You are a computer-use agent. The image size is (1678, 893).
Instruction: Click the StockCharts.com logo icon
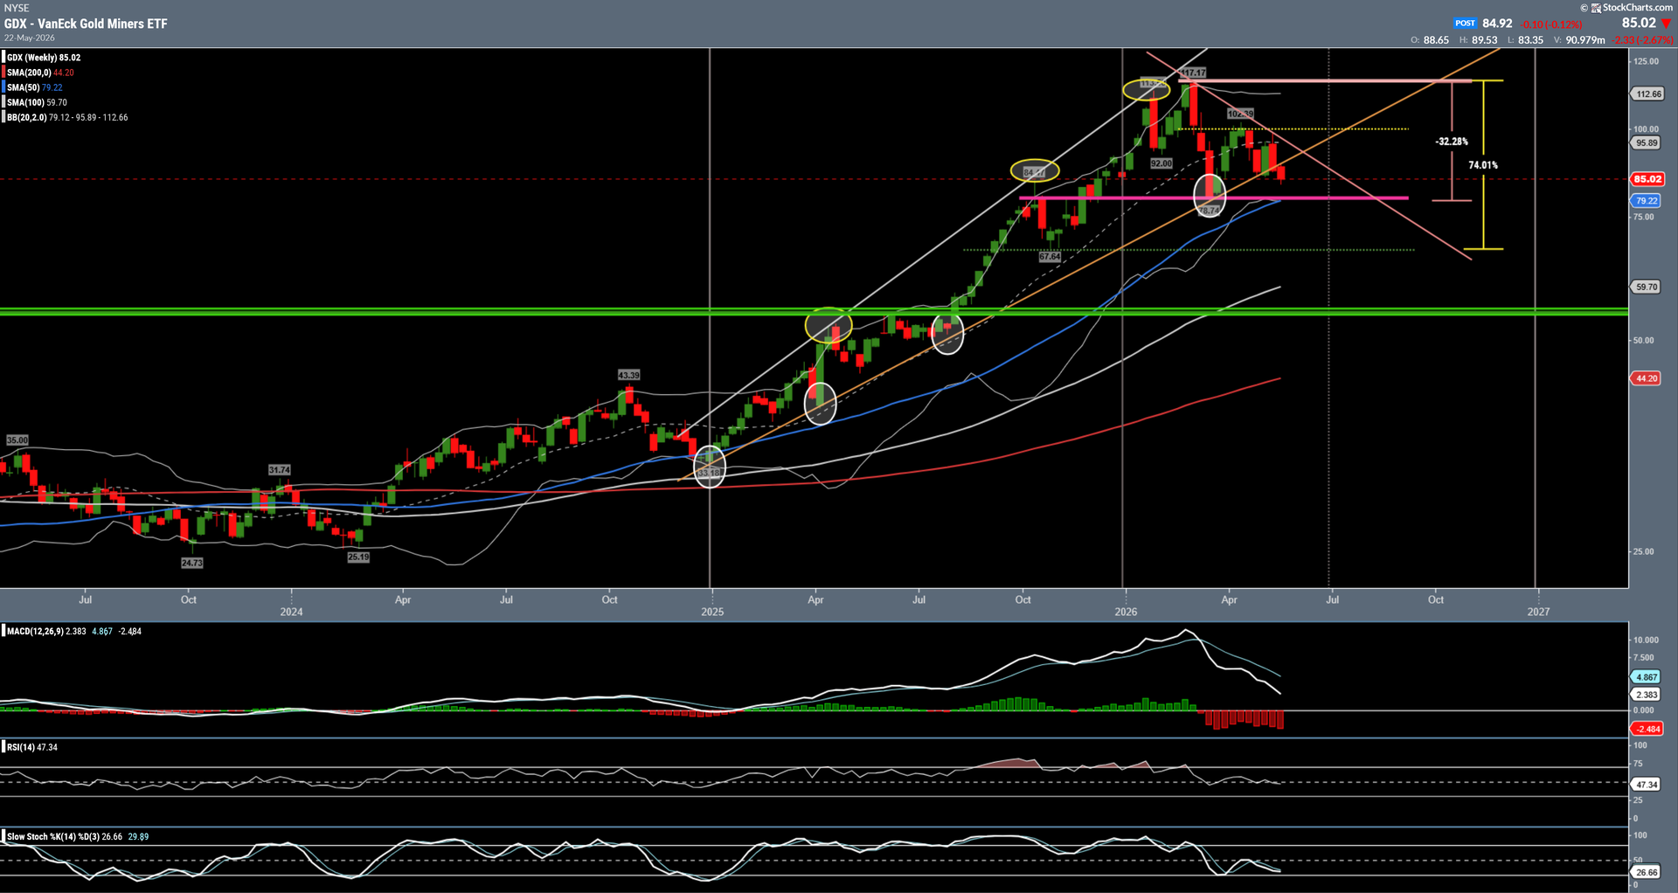(1596, 8)
